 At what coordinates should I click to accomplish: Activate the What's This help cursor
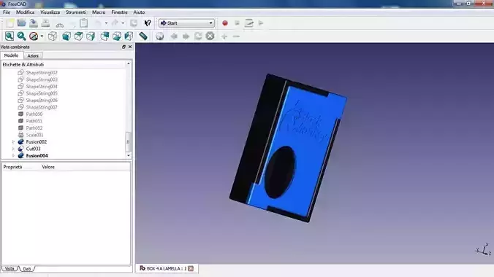[x=148, y=23]
